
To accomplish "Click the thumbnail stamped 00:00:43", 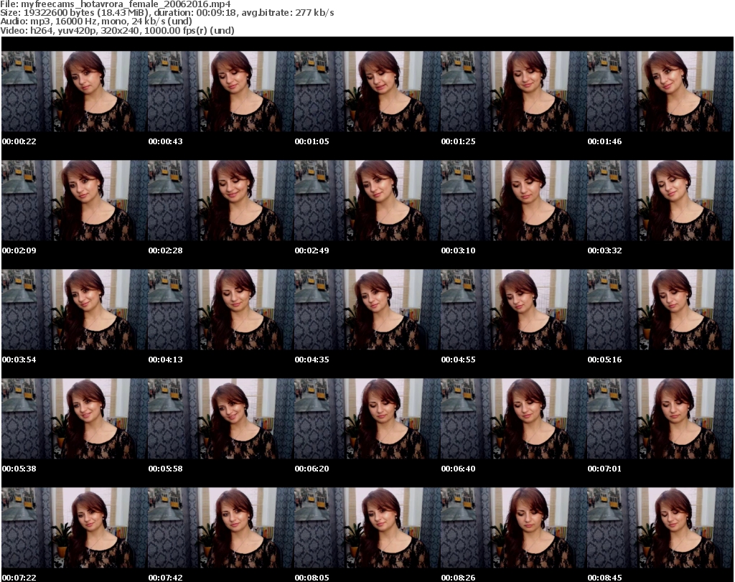I will pos(221,91).
